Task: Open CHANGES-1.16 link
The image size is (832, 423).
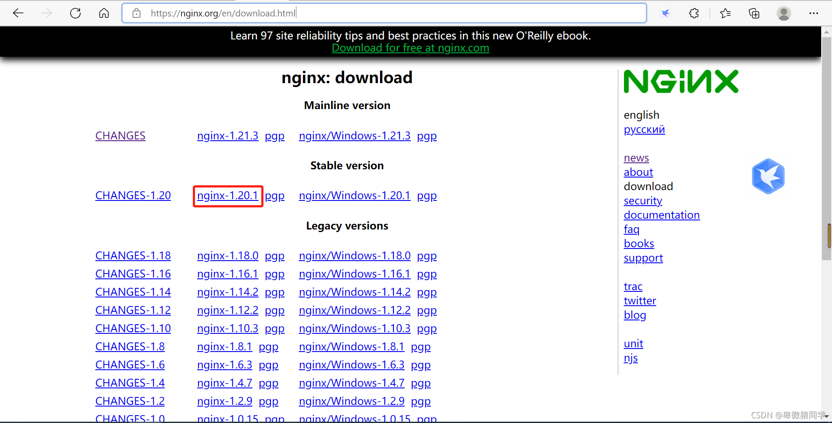Action: coord(133,274)
